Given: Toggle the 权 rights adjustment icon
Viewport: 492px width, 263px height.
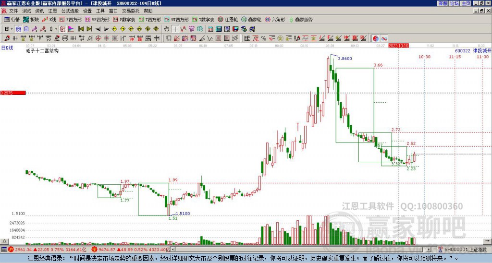Looking at the screenshot, I should pyautogui.click(x=62, y=29).
